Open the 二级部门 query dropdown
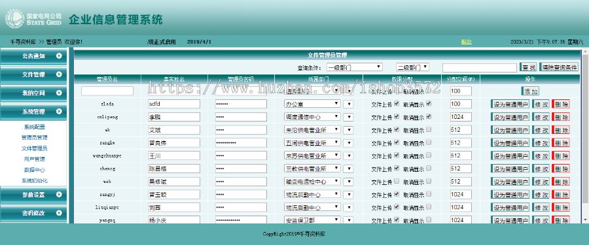 click(412, 67)
